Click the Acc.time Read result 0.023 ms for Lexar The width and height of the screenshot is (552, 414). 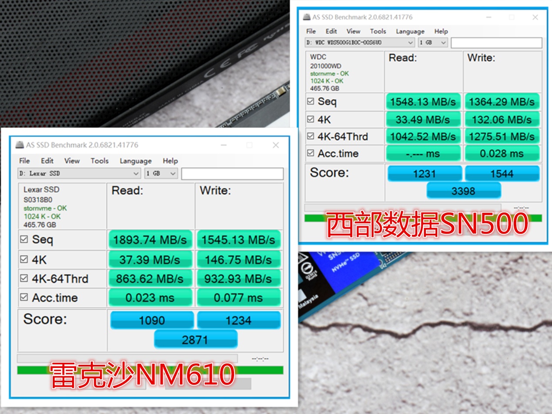click(x=150, y=298)
